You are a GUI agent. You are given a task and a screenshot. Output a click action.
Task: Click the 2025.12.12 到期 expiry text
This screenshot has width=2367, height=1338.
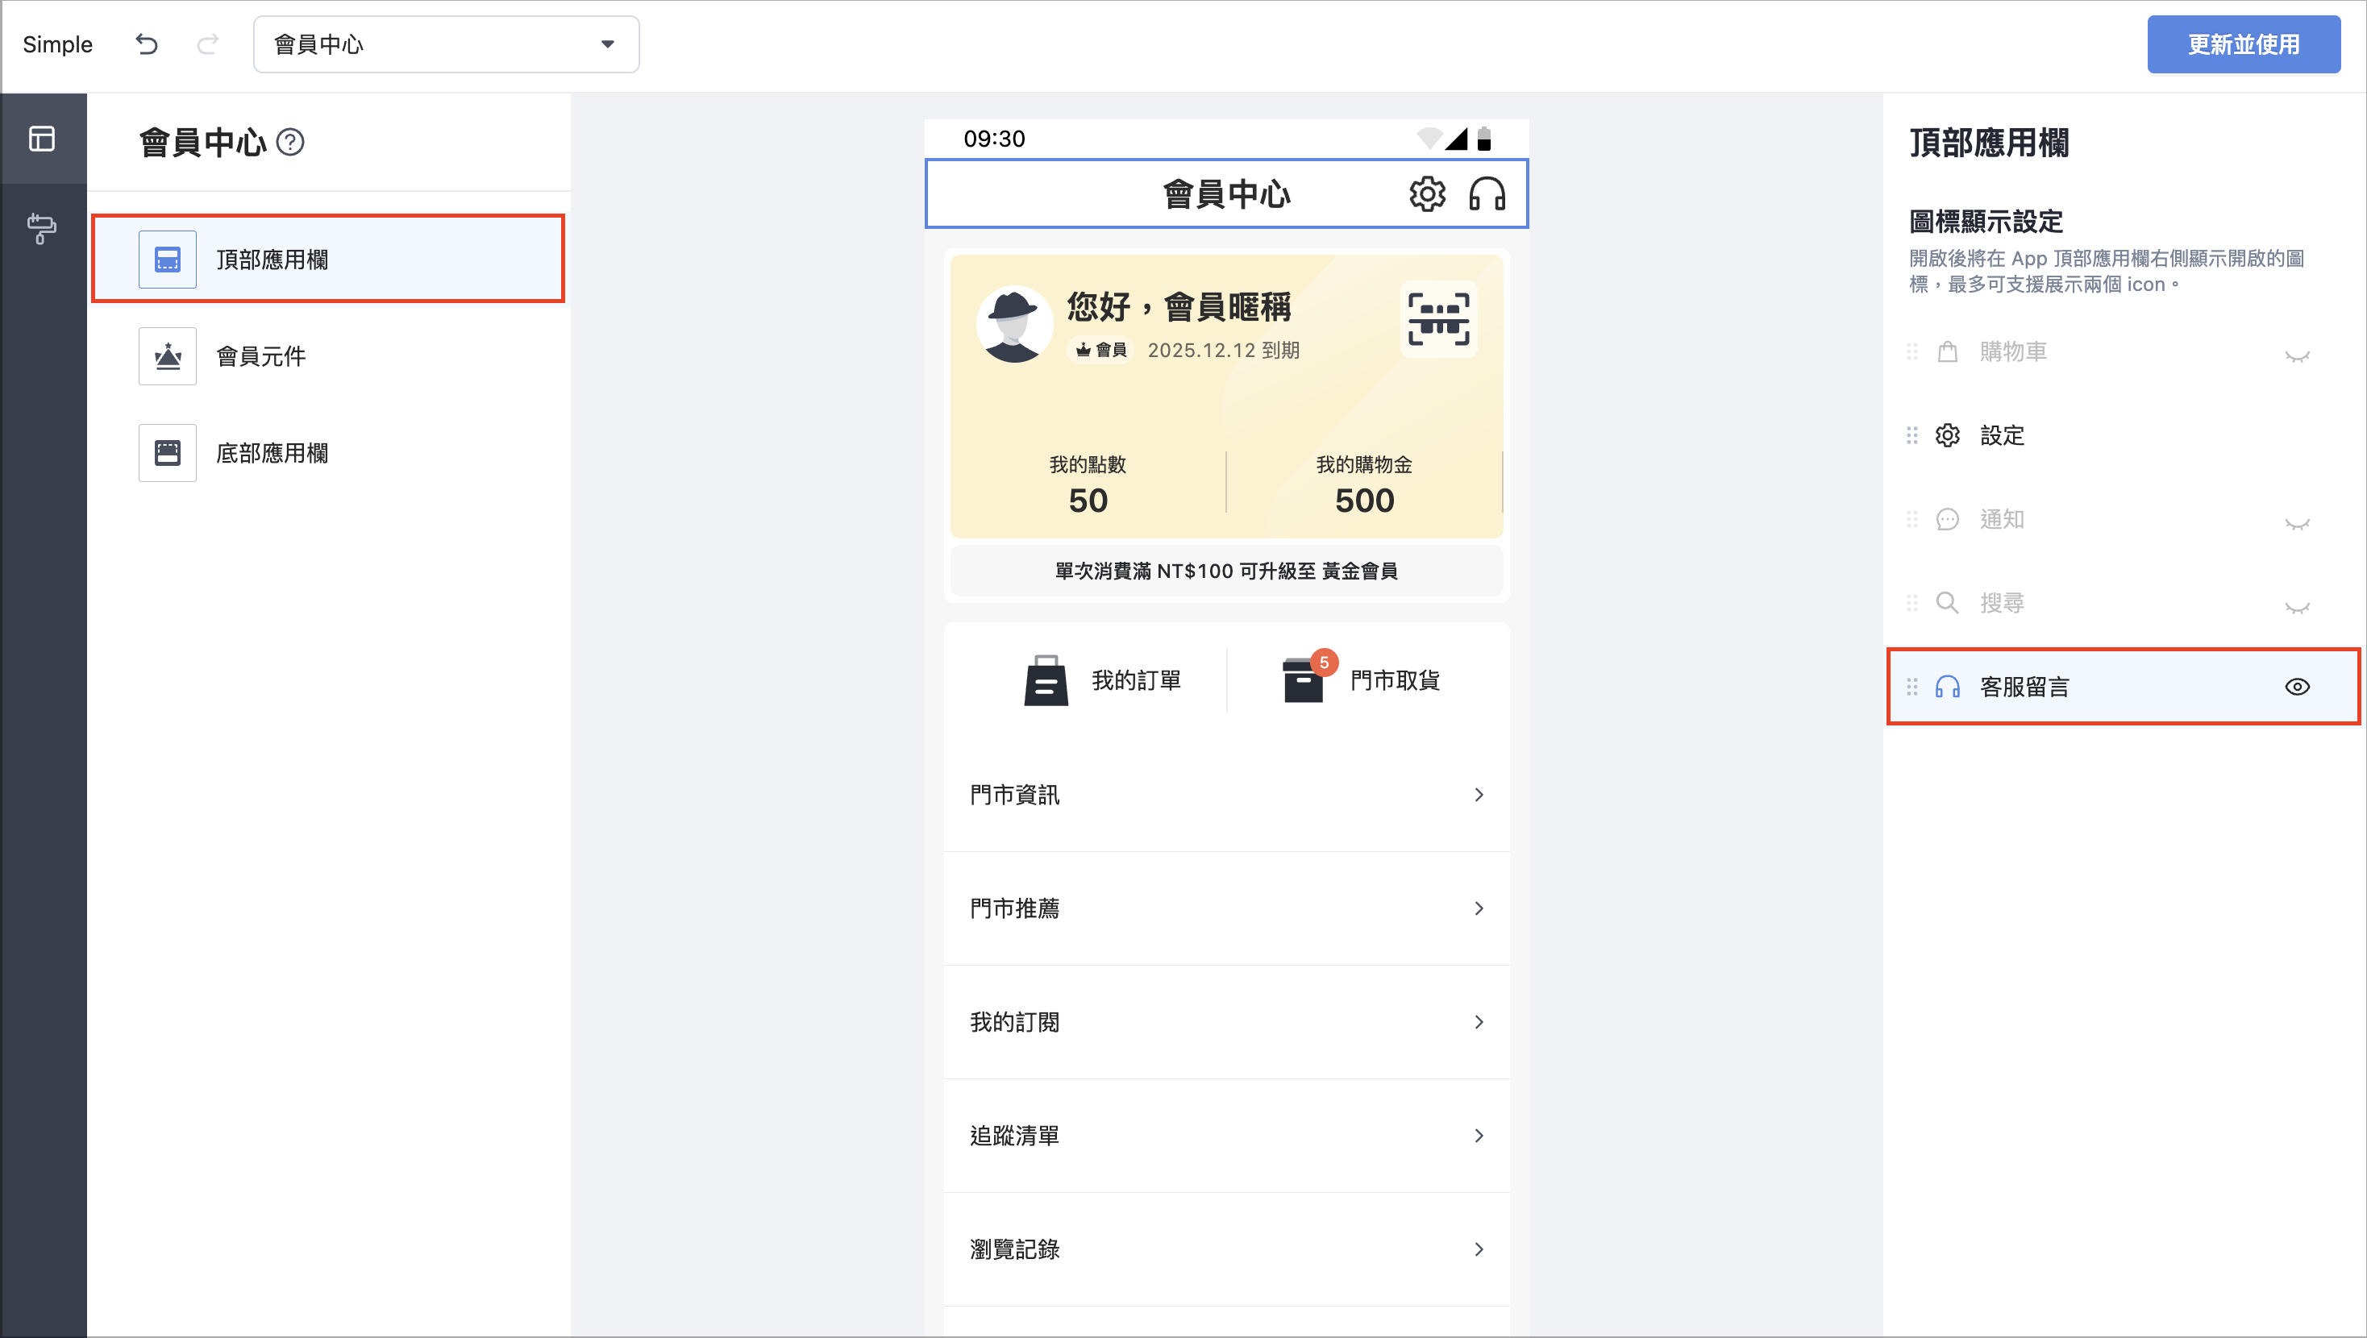pos(1223,350)
